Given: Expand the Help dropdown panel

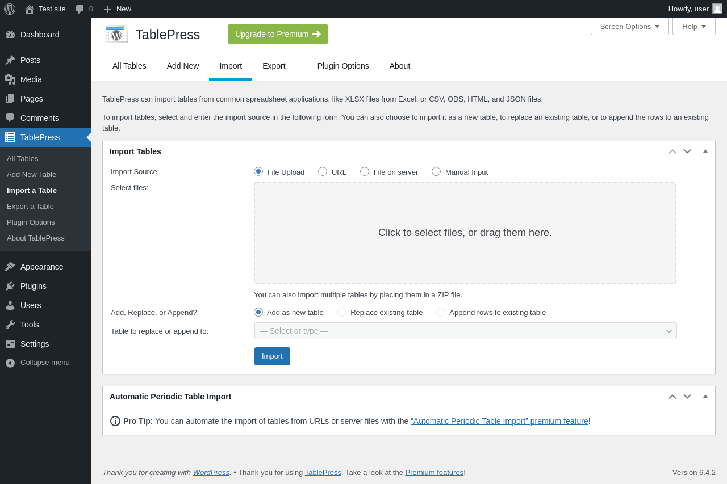Looking at the screenshot, I should 694,26.
